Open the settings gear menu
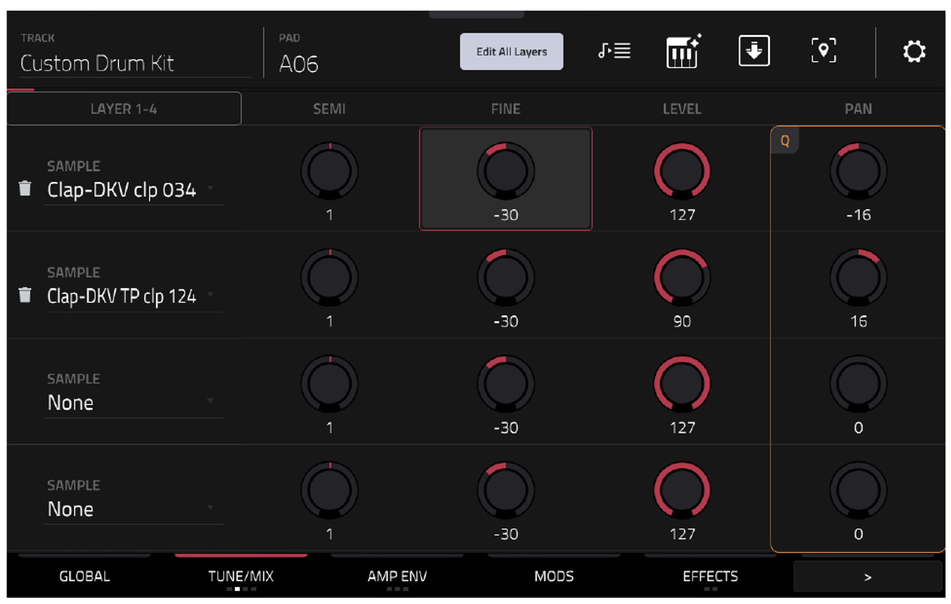Screen dimensions: 951x604 click(914, 52)
